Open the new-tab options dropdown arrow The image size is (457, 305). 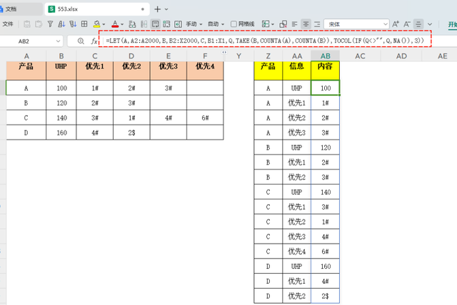coord(166,9)
